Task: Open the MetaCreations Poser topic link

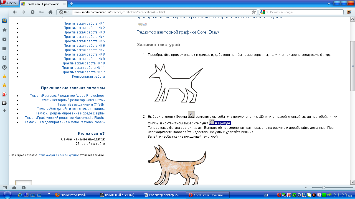Action: click(65, 122)
